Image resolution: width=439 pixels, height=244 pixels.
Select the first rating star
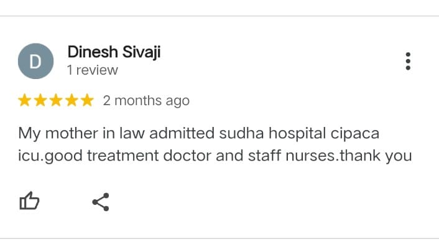click(25, 100)
